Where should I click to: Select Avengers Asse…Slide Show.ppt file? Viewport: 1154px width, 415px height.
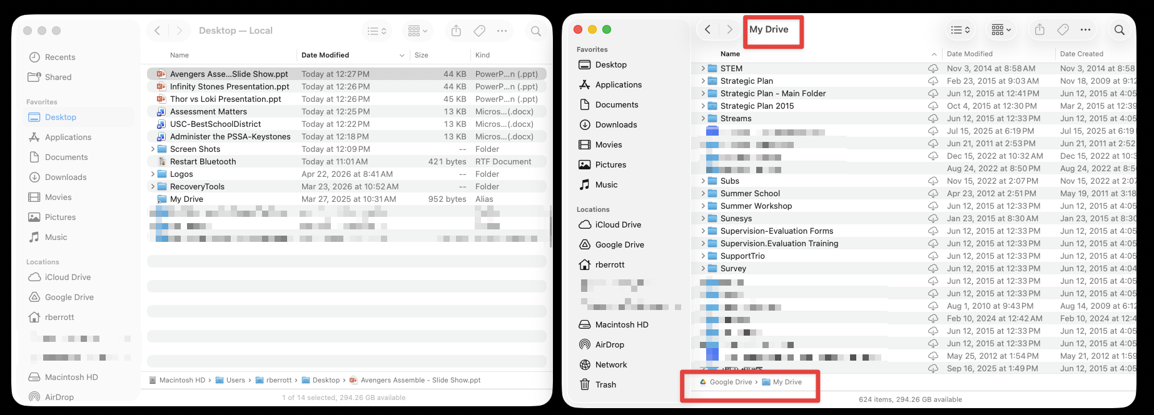(347, 74)
